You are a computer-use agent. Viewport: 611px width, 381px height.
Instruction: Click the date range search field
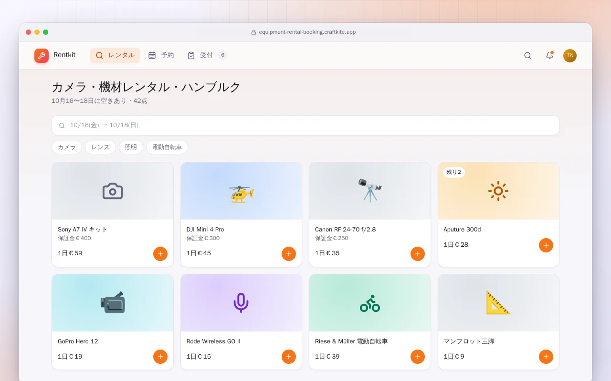305,125
